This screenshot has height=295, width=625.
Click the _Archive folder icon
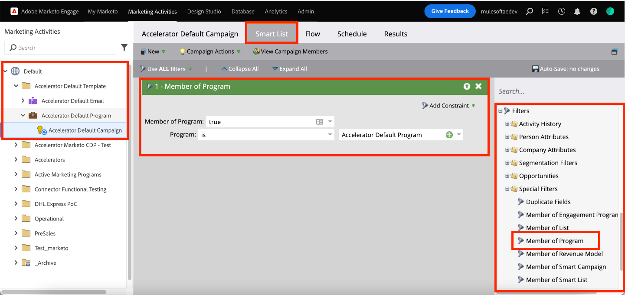(26, 263)
